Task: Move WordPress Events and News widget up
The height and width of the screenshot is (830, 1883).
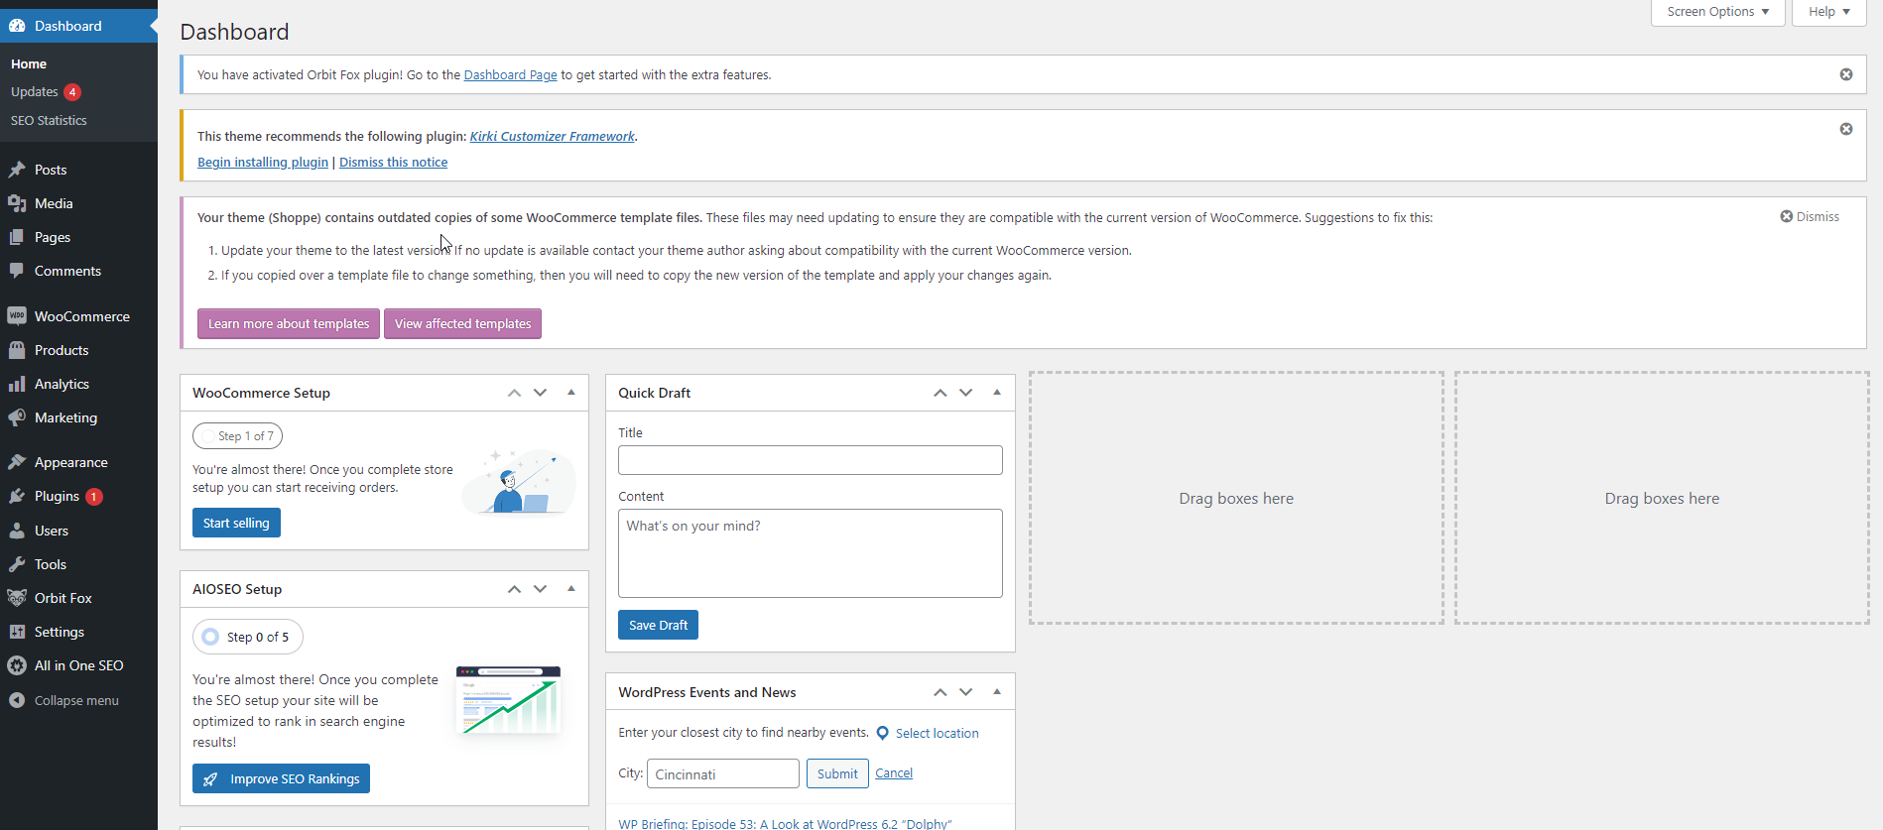Action: point(940,692)
